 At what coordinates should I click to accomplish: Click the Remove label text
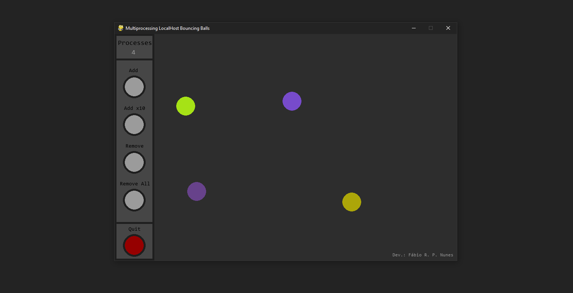click(134, 146)
